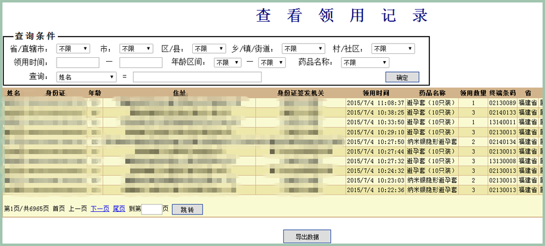Go to 下一页 next page link
The image size is (545, 246).
click(x=100, y=209)
